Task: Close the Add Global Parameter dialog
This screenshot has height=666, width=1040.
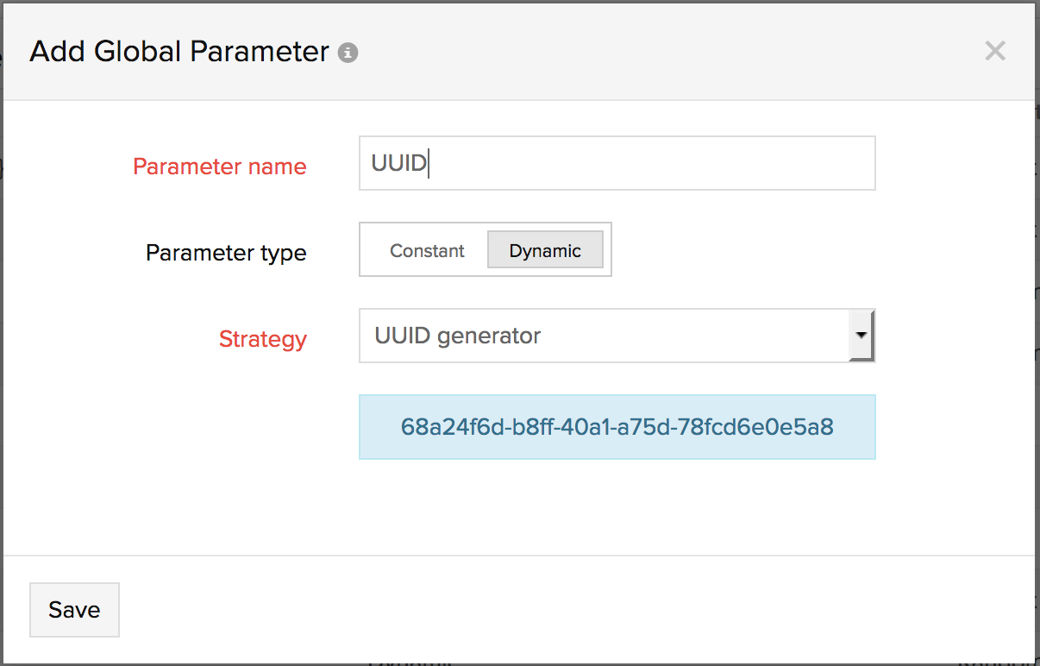Action: tap(995, 51)
